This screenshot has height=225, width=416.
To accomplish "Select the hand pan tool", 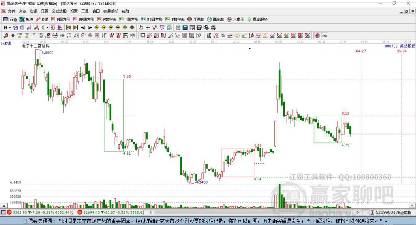I will pyautogui.click(x=141, y=28).
